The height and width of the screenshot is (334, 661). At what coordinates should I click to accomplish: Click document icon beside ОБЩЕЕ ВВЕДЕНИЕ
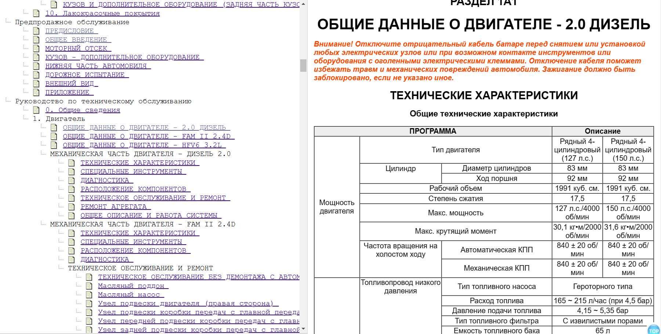coord(36,40)
